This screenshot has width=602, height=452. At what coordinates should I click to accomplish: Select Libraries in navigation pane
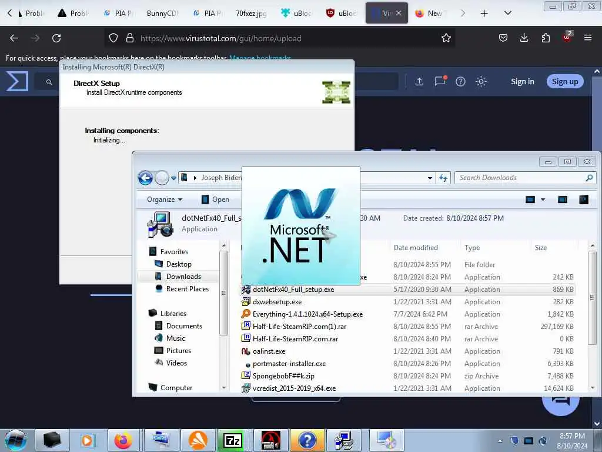pyautogui.click(x=173, y=314)
